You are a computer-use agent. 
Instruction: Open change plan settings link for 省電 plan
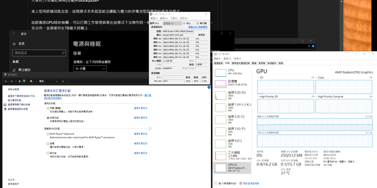141,144
